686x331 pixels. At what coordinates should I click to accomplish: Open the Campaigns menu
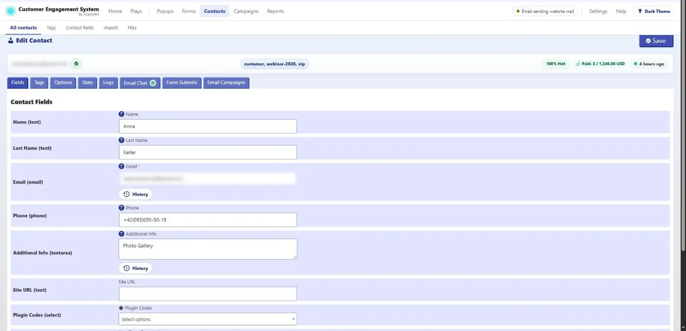click(246, 11)
